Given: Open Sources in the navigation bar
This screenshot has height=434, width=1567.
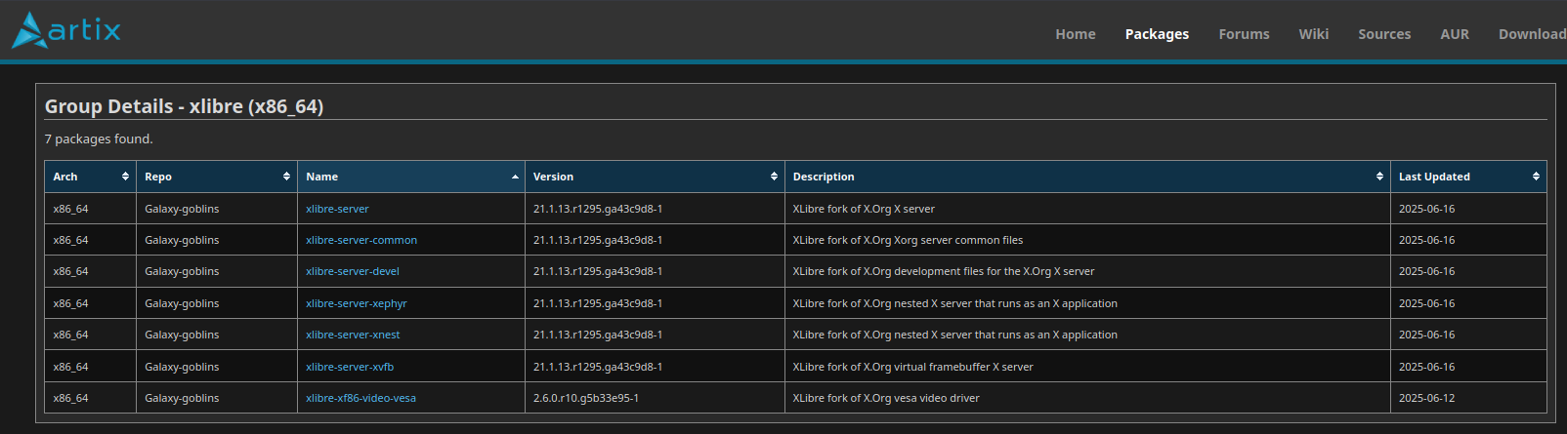Looking at the screenshot, I should 1384,34.
